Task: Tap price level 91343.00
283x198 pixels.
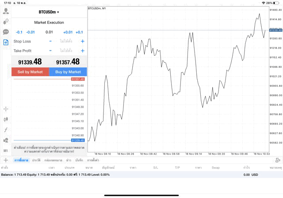Action: click(78, 128)
